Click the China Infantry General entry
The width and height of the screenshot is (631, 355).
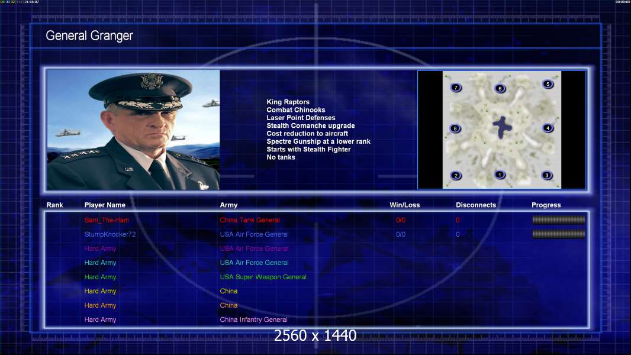253,319
